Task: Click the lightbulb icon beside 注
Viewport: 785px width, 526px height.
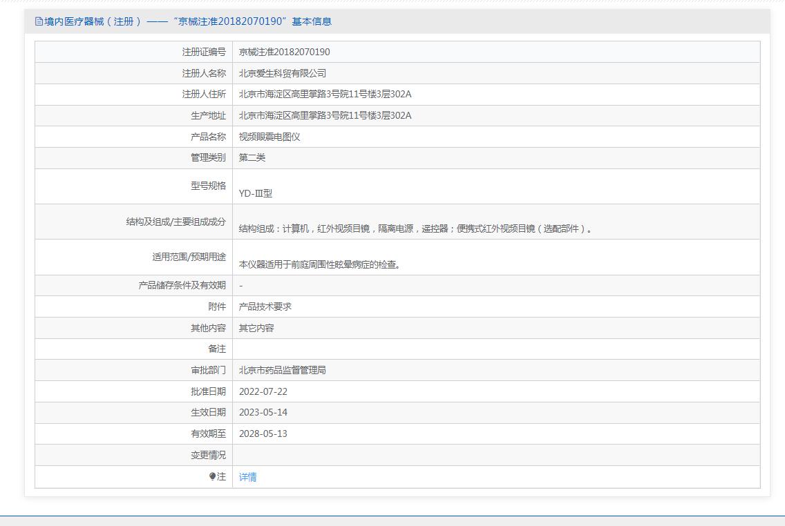Action: click(x=212, y=476)
